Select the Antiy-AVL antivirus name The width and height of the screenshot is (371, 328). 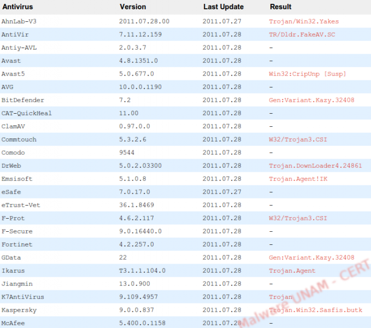[x=19, y=48]
